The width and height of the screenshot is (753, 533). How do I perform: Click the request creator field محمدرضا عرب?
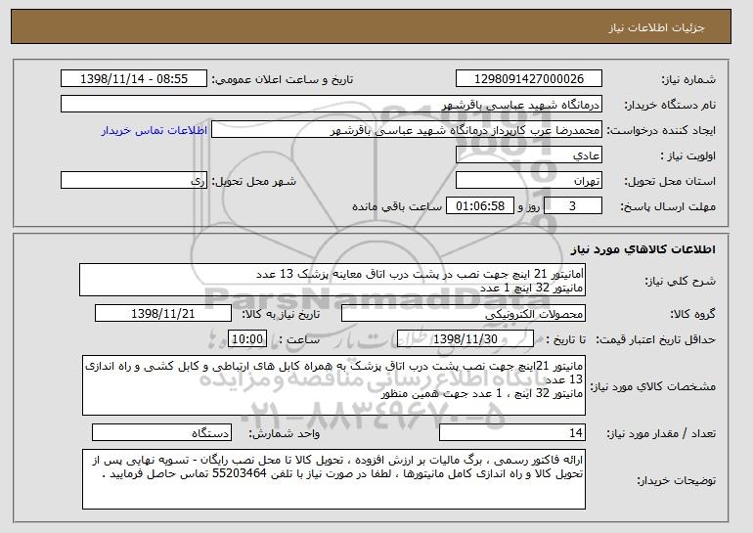tap(407, 130)
